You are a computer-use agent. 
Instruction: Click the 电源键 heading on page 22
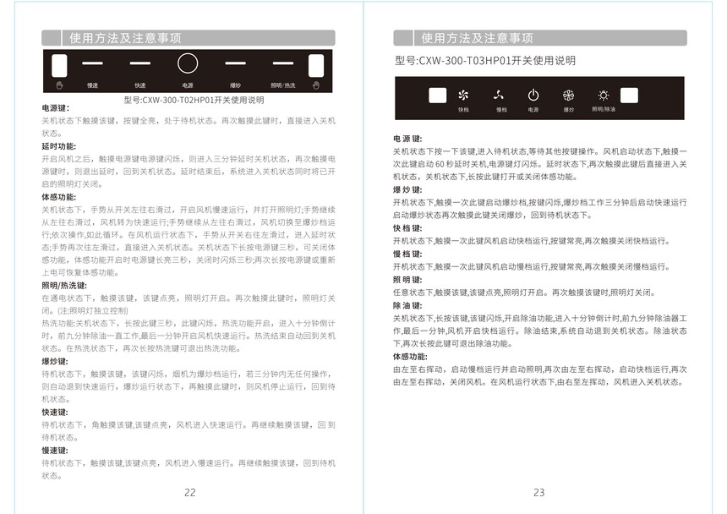coord(56,108)
